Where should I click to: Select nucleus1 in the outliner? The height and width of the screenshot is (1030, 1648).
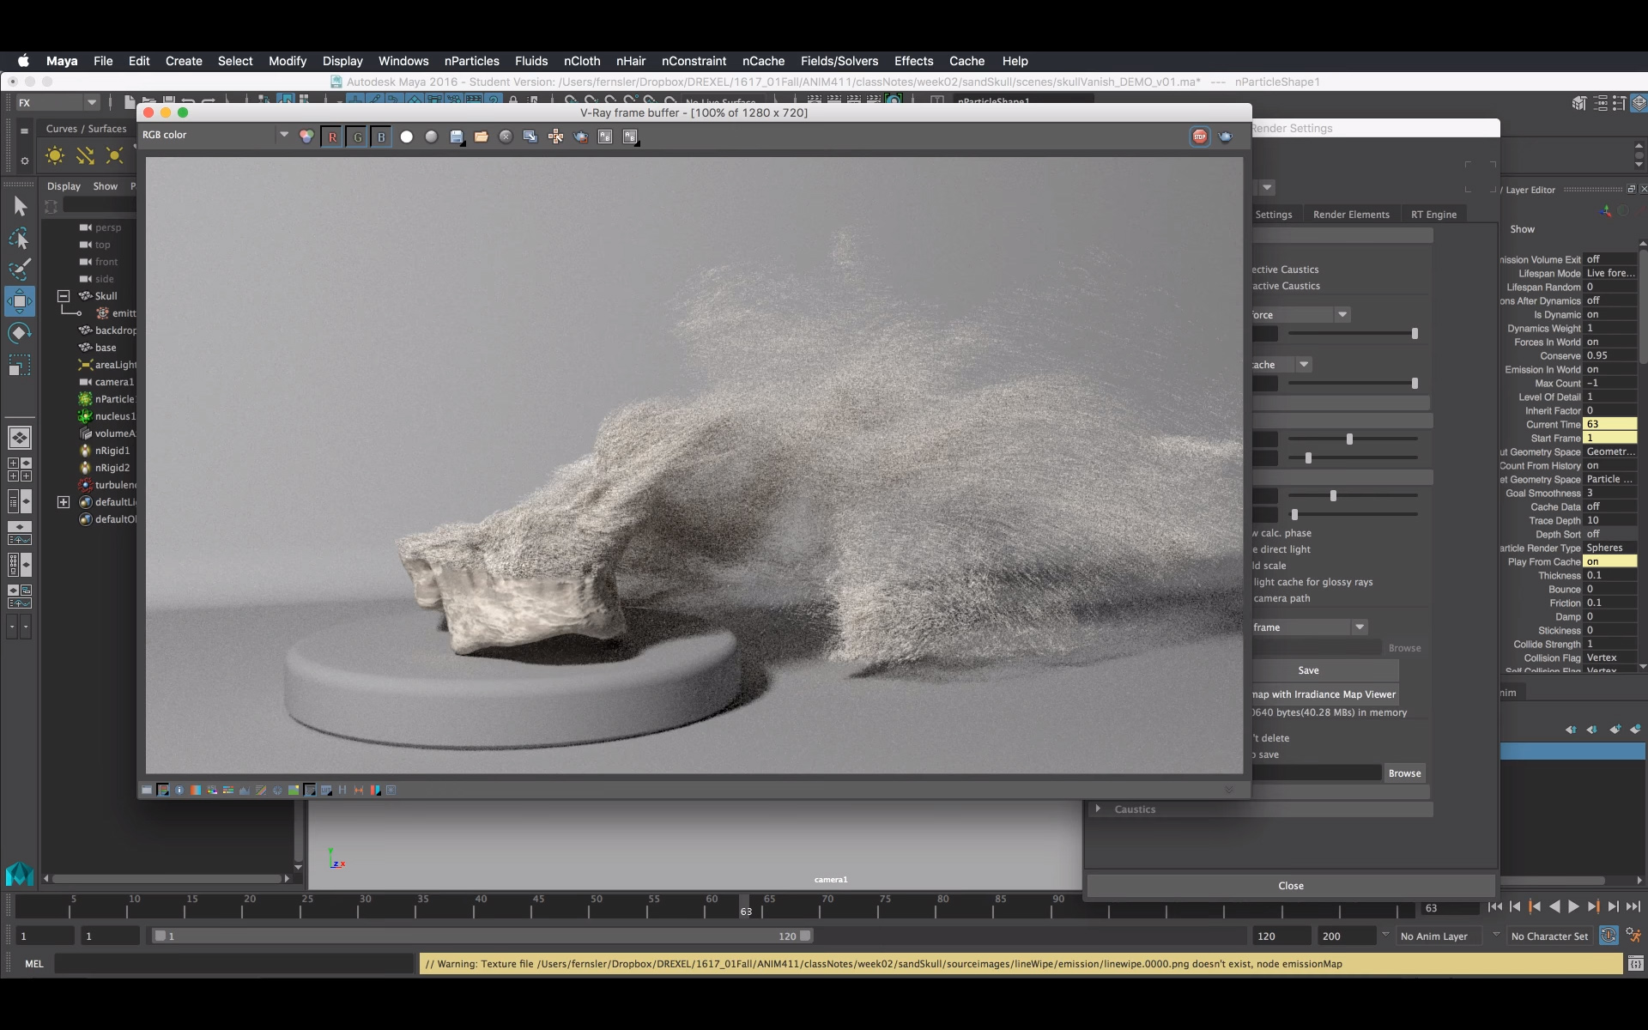(115, 416)
